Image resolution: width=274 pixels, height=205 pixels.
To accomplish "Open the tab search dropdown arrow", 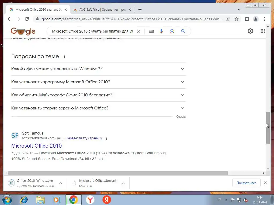I will click(239, 10).
